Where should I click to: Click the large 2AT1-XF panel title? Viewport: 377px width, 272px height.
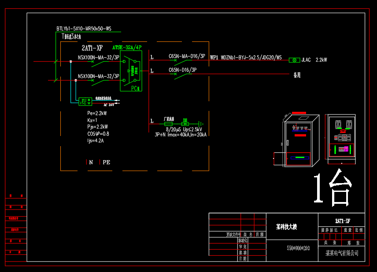92,48
